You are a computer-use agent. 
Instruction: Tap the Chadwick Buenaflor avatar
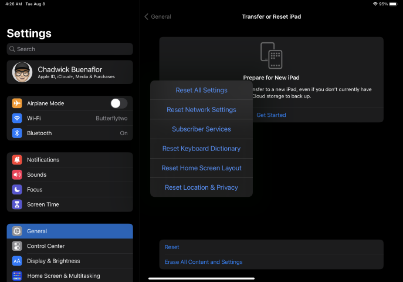tap(22, 72)
